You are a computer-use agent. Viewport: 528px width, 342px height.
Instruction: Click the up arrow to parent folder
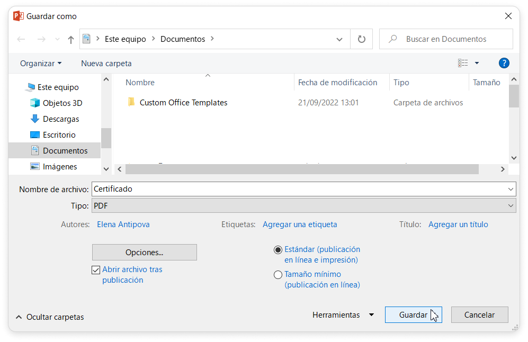[71, 40]
